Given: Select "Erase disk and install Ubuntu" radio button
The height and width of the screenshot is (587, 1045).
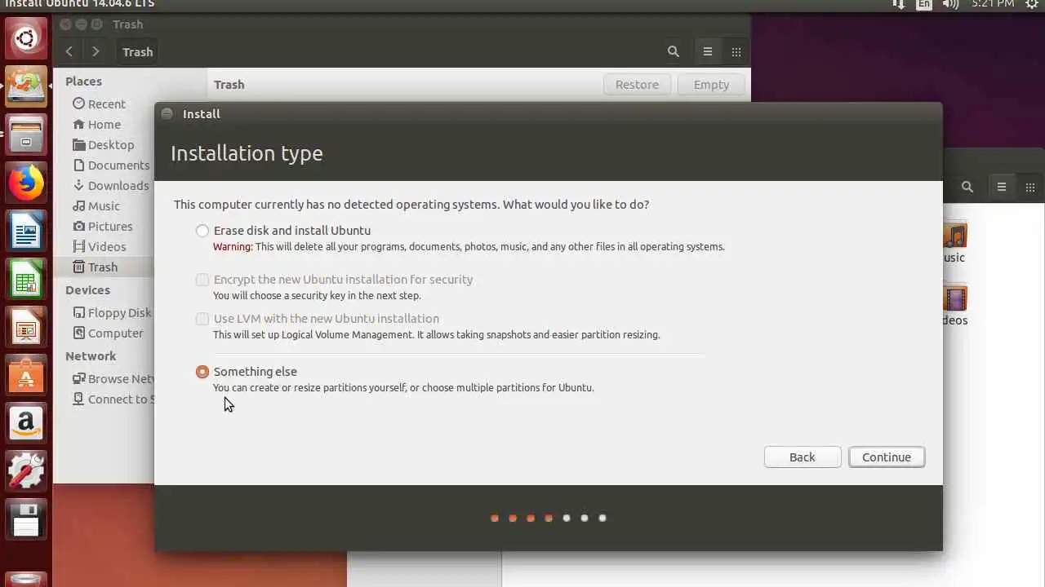Looking at the screenshot, I should [202, 231].
